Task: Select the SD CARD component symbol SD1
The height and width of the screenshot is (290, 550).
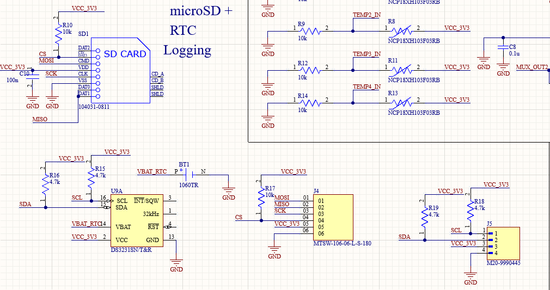Action: point(120,71)
